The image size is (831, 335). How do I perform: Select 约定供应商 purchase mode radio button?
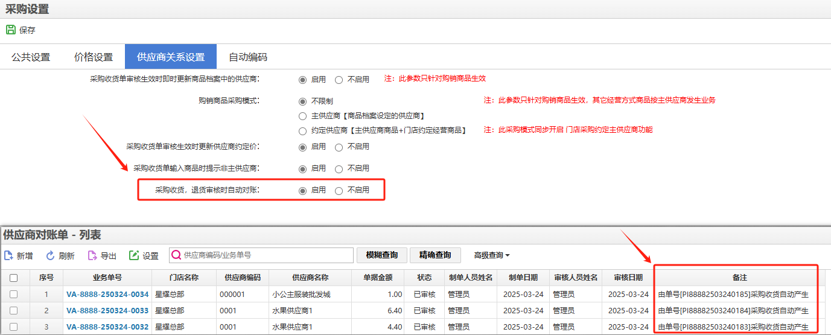[x=303, y=130]
